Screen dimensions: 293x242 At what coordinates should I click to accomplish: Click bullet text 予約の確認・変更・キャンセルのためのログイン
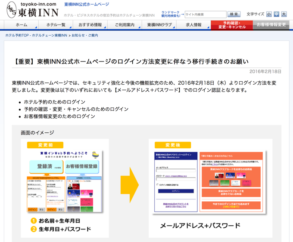[x=76, y=109]
